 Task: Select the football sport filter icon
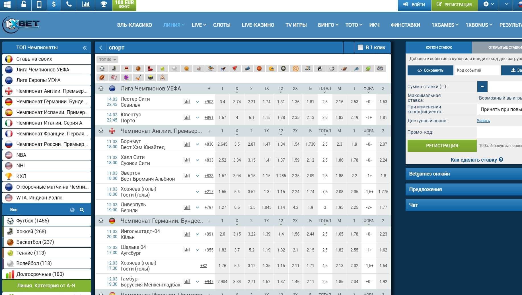(102, 69)
